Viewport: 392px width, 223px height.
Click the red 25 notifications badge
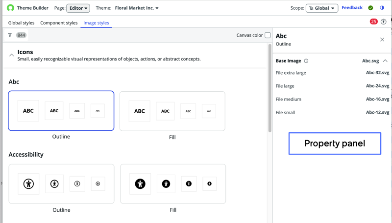pyautogui.click(x=374, y=21)
